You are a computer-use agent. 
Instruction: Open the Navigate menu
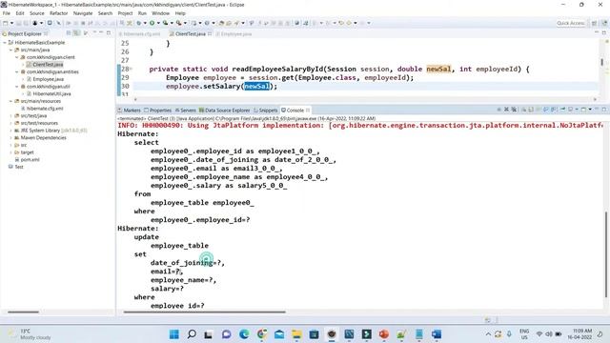83,13
